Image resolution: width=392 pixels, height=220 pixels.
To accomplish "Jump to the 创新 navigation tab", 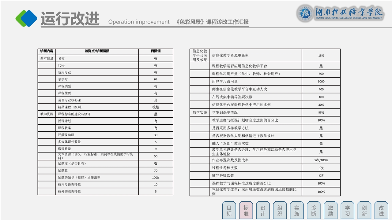I will pyautogui.click(x=364, y=211).
